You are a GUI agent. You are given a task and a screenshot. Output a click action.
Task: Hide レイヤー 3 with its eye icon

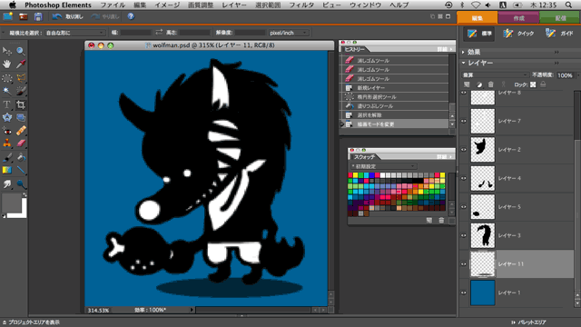pyautogui.click(x=464, y=235)
